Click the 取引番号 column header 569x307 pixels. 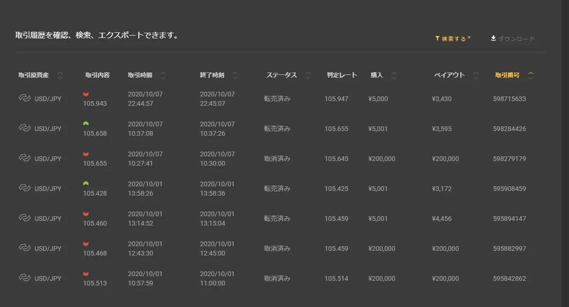507,75
